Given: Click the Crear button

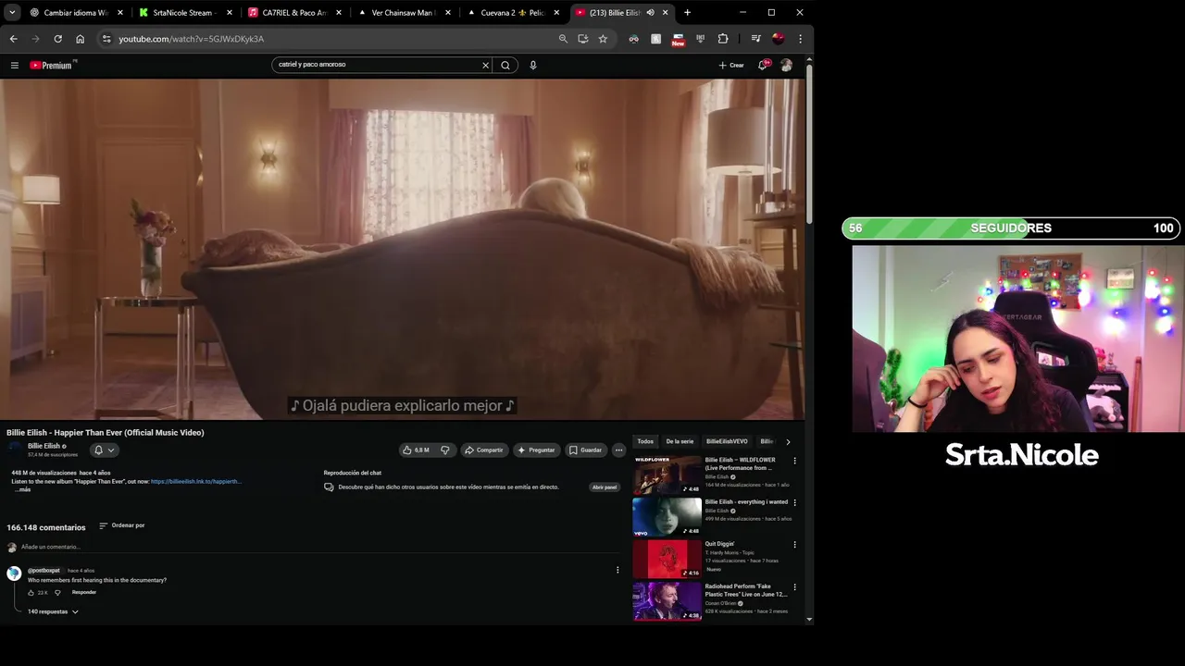Looking at the screenshot, I should [731, 65].
